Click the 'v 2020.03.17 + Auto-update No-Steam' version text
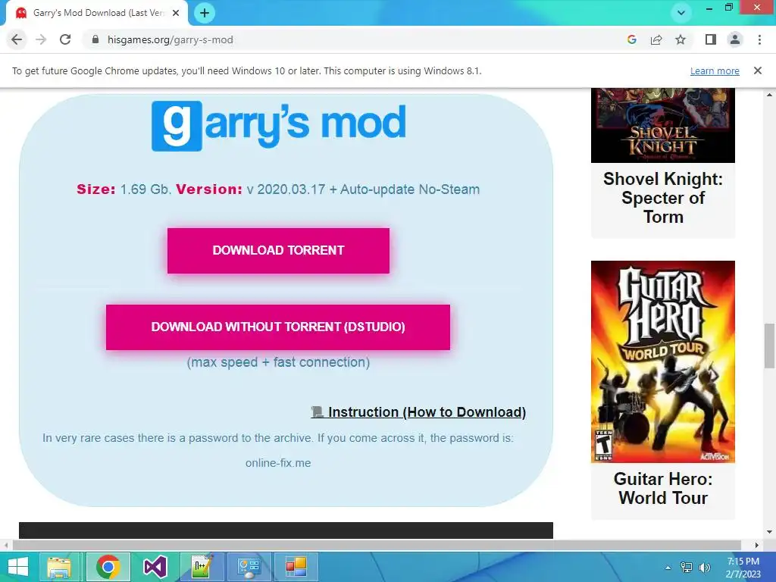 point(363,189)
